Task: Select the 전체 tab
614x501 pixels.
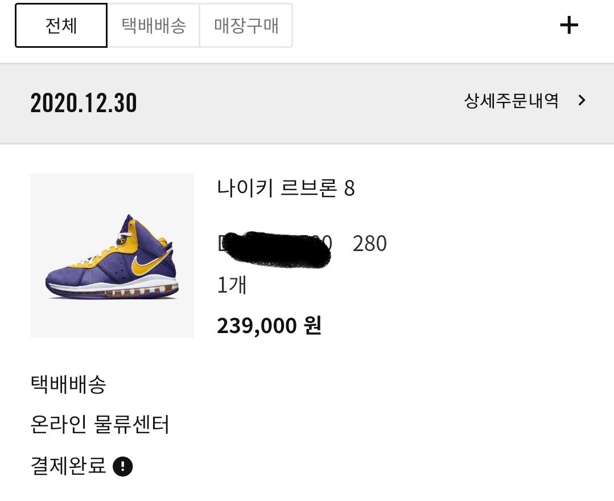Action: [x=61, y=26]
